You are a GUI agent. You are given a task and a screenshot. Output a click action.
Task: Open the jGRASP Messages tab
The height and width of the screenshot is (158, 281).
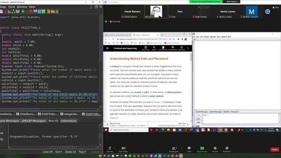33,121
